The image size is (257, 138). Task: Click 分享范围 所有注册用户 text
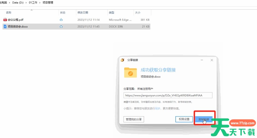pos(138,89)
